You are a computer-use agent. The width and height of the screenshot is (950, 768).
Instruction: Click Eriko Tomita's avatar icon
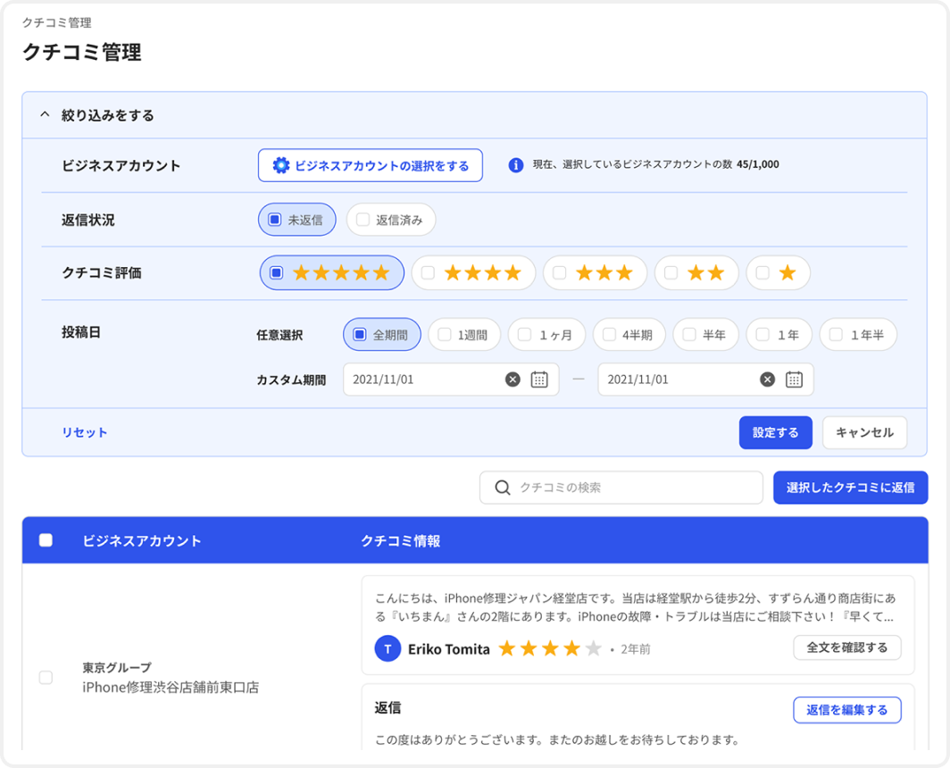tap(387, 648)
